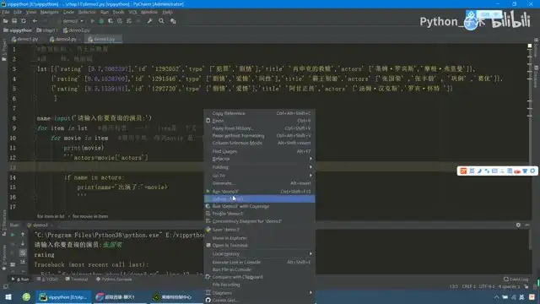Choose Open in Terminal

(260, 246)
